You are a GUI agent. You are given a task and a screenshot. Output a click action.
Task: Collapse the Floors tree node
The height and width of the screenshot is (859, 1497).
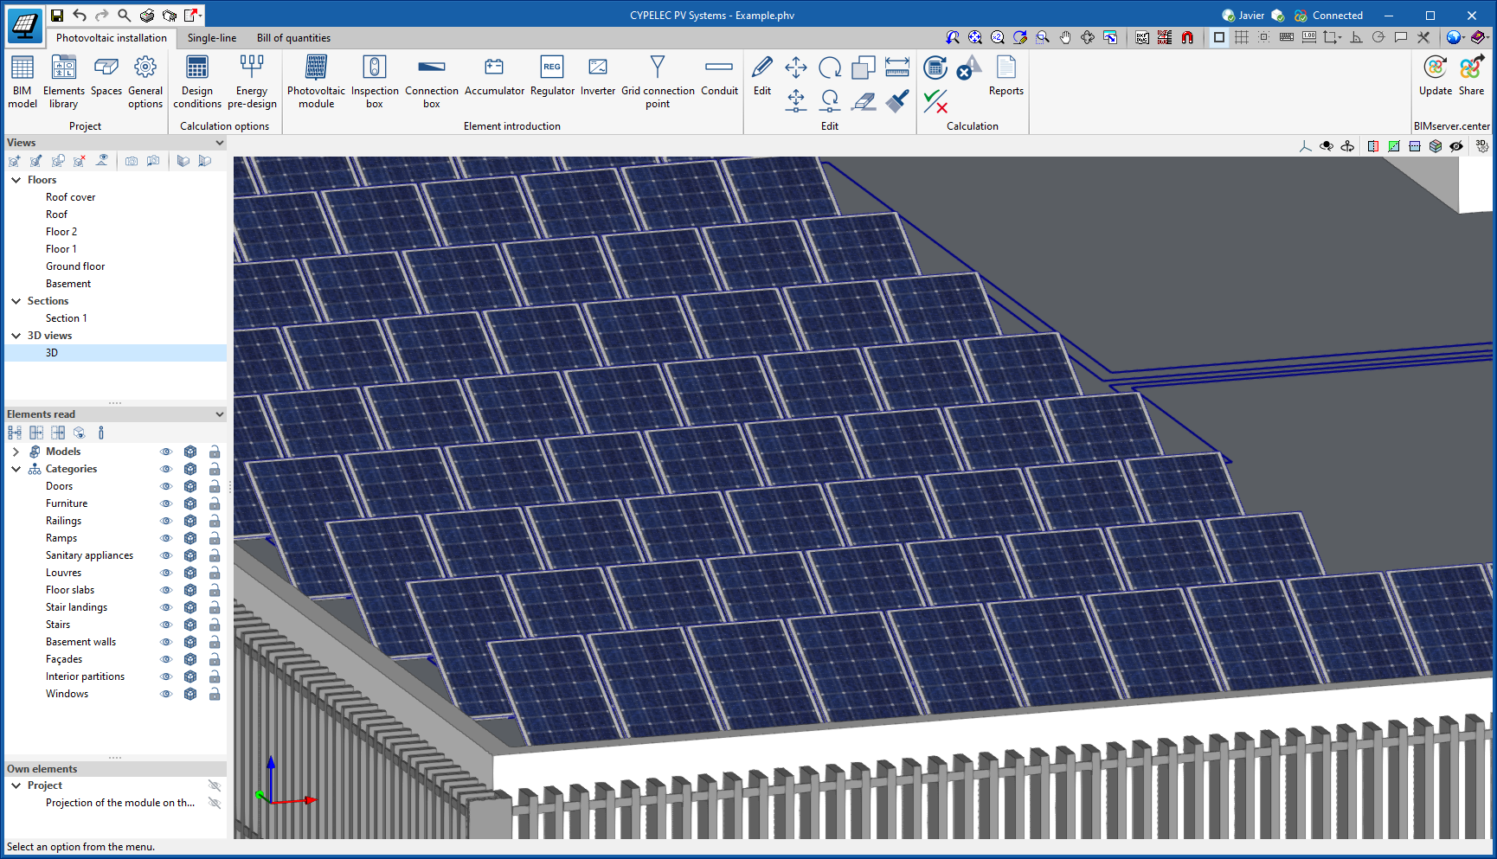pos(15,179)
